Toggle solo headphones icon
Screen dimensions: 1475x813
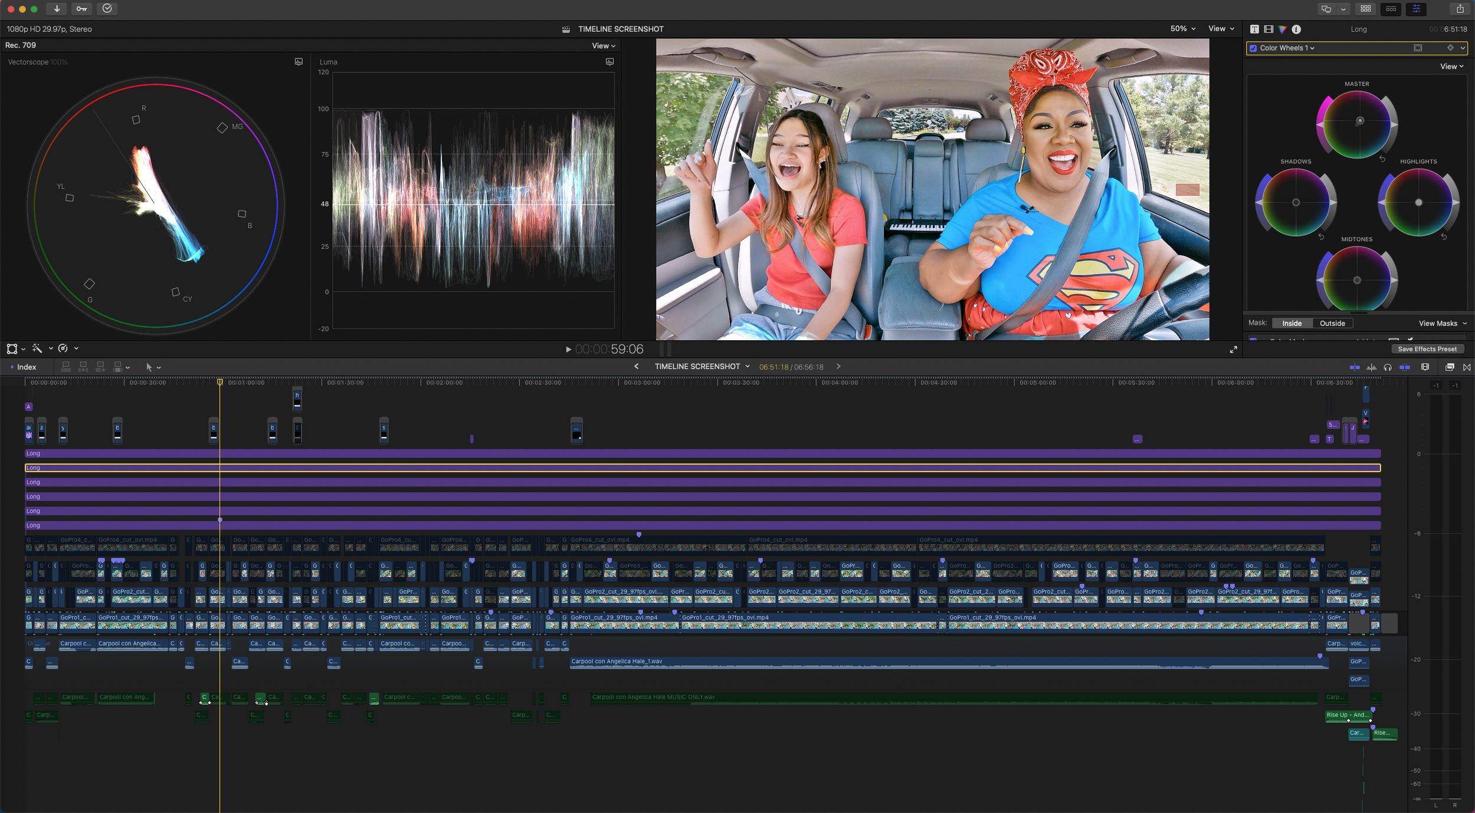tap(1388, 367)
